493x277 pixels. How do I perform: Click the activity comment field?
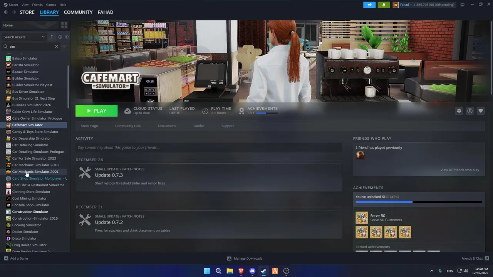point(209,147)
